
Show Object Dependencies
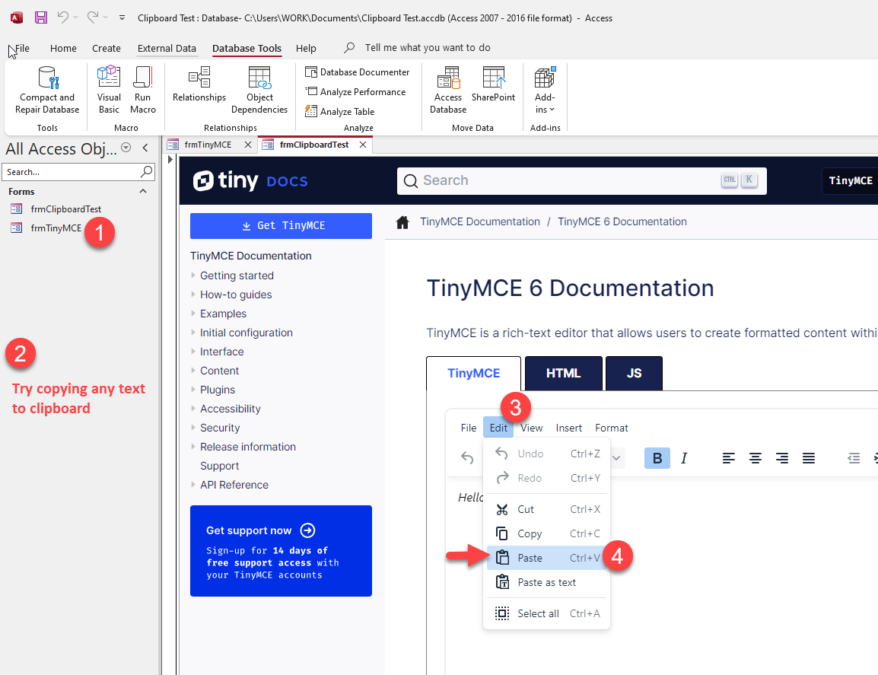tap(259, 91)
